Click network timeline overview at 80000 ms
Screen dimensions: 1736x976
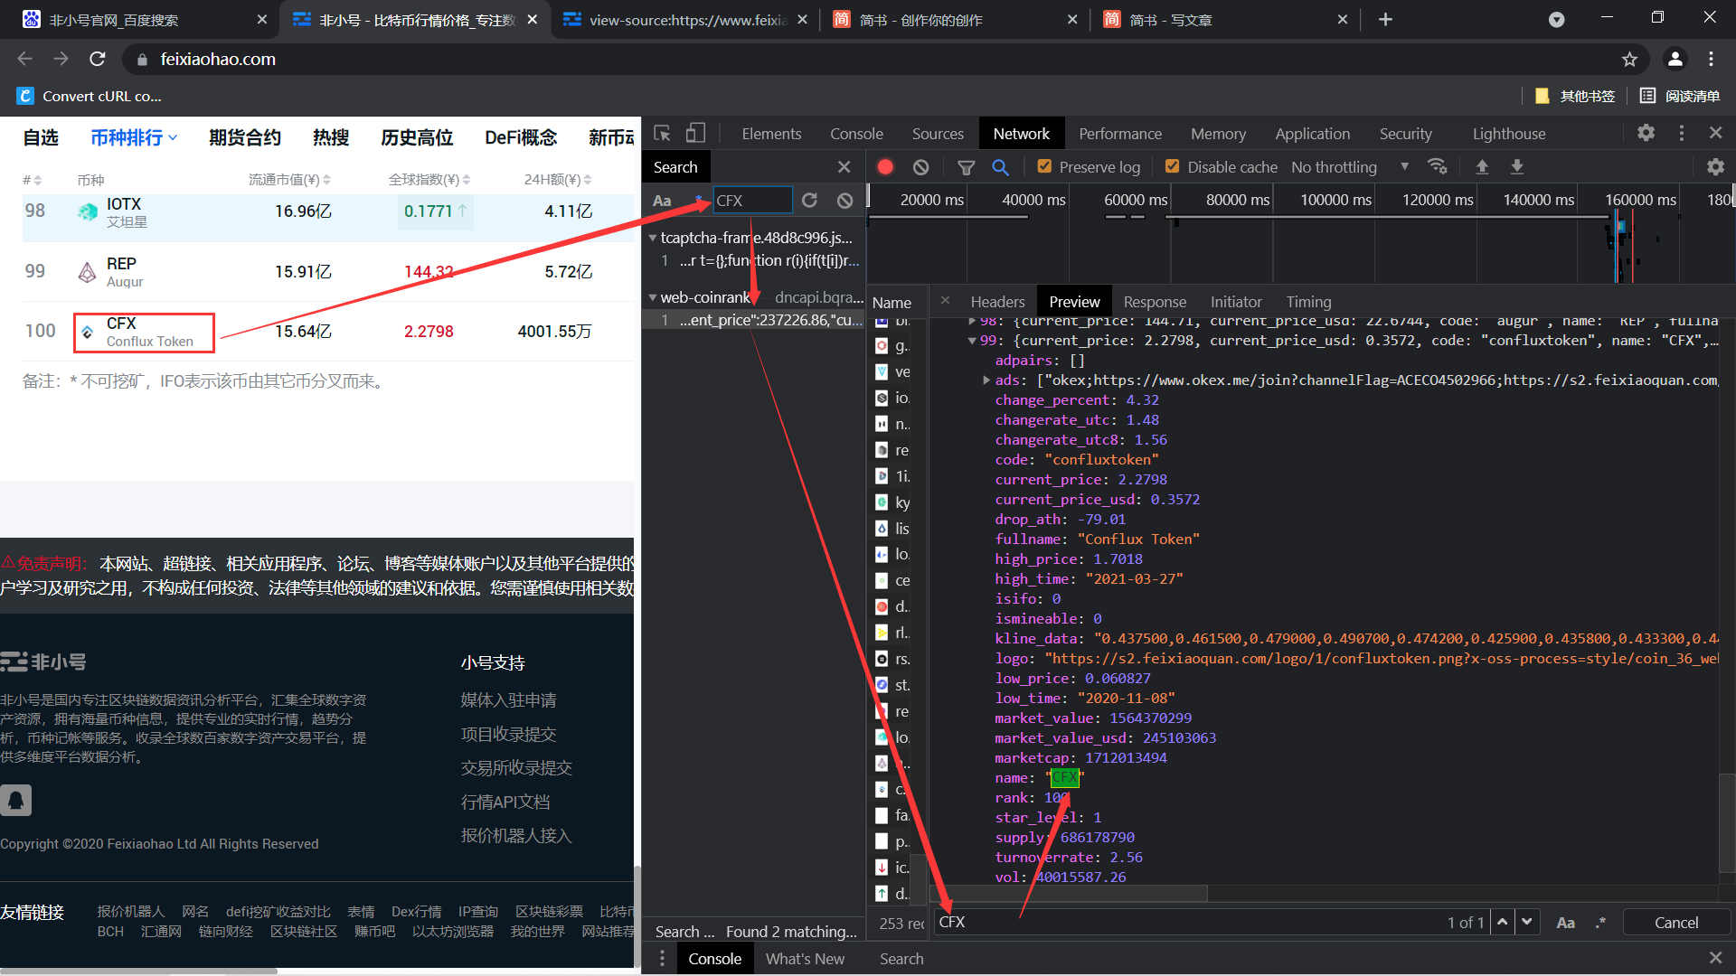pyautogui.click(x=1238, y=201)
